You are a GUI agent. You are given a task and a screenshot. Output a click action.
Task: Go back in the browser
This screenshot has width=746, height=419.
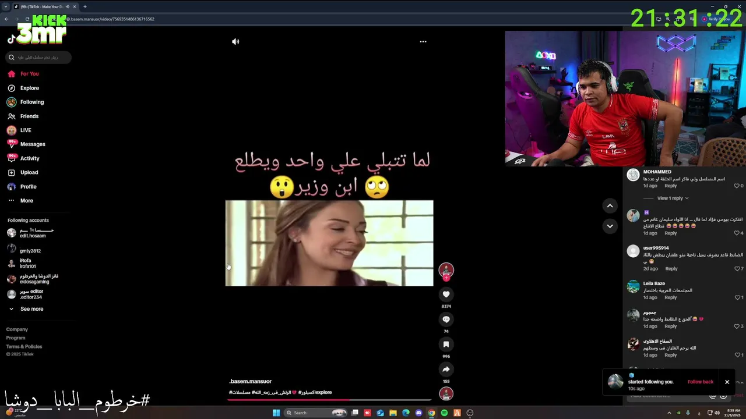[6, 19]
